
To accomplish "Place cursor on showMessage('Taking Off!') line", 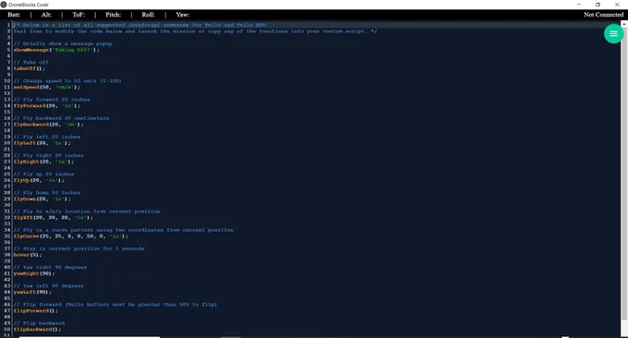I will point(56,50).
